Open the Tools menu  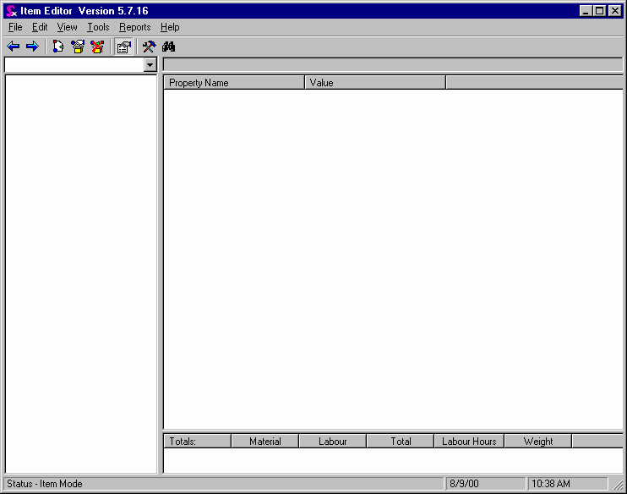click(x=98, y=27)
